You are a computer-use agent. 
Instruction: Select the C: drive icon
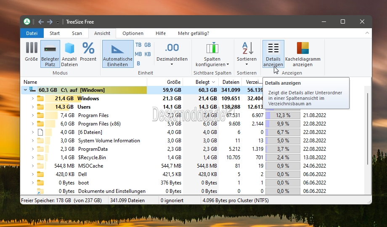coord(32,90)
